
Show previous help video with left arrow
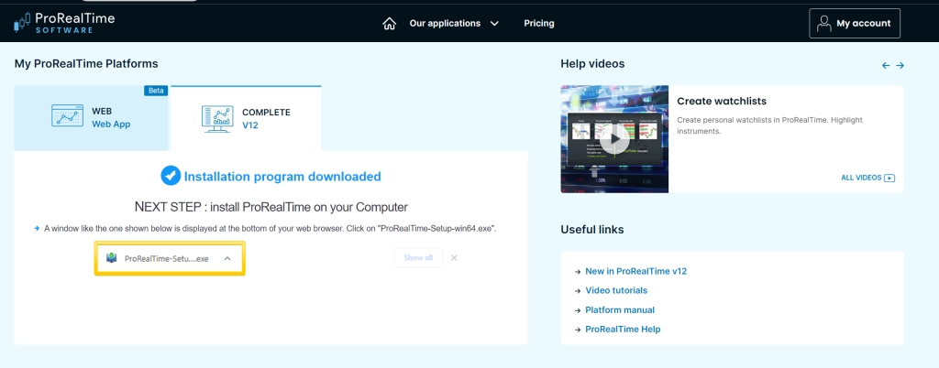886,65
